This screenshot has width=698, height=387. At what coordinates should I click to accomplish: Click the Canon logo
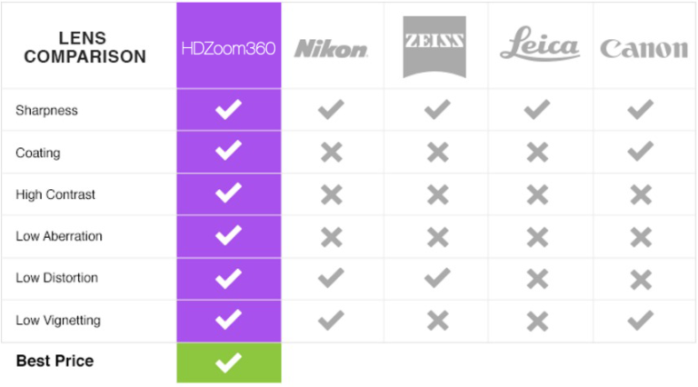644,48
